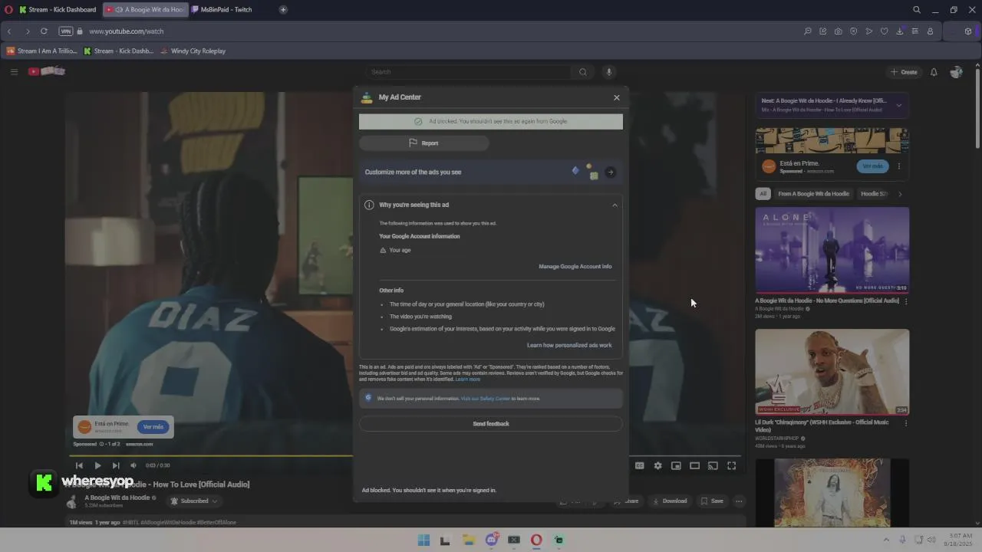Click the Send feedback button
This screenshot has width=982, height=552.
pyautogui.click(x=491, y=424)
